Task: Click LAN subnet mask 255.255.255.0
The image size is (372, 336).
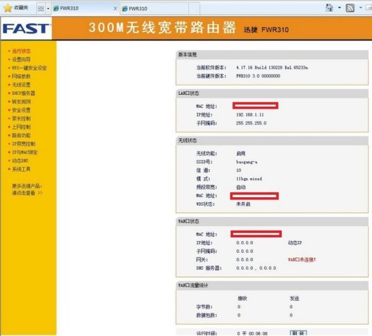Action: [251, 123]
